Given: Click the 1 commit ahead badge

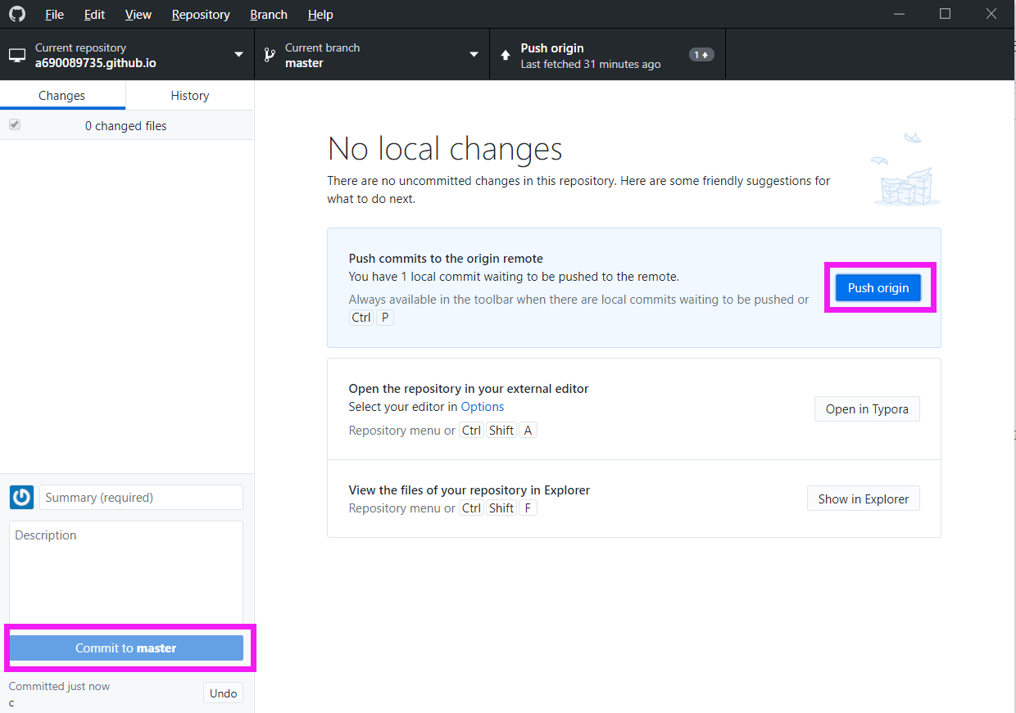Looking at the screenshot, I should point(701,55).
